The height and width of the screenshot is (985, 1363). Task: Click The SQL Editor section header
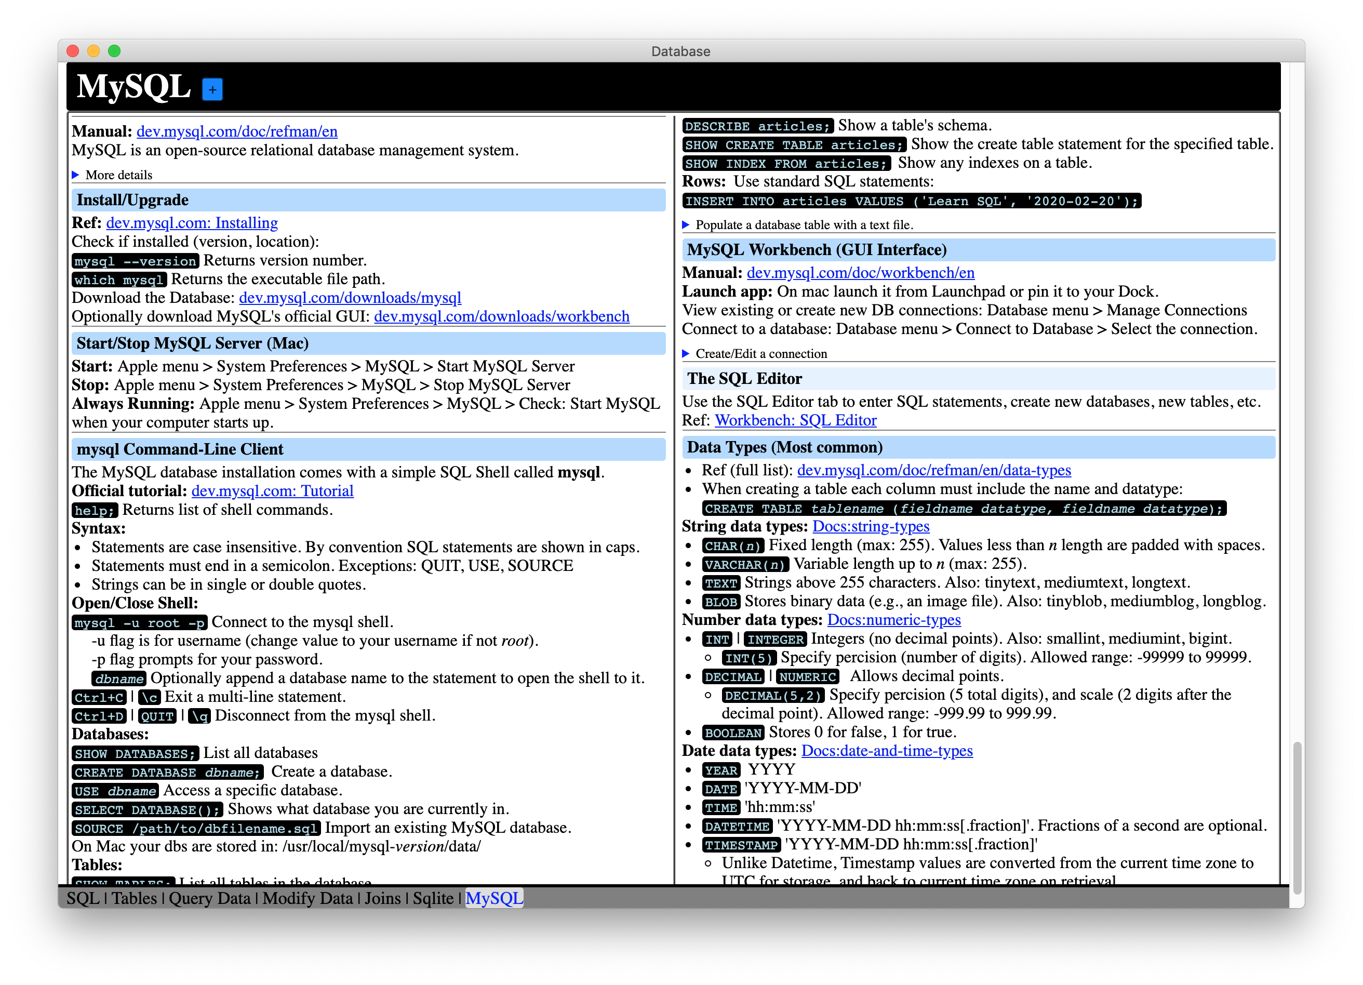click(x=979, y=379)
